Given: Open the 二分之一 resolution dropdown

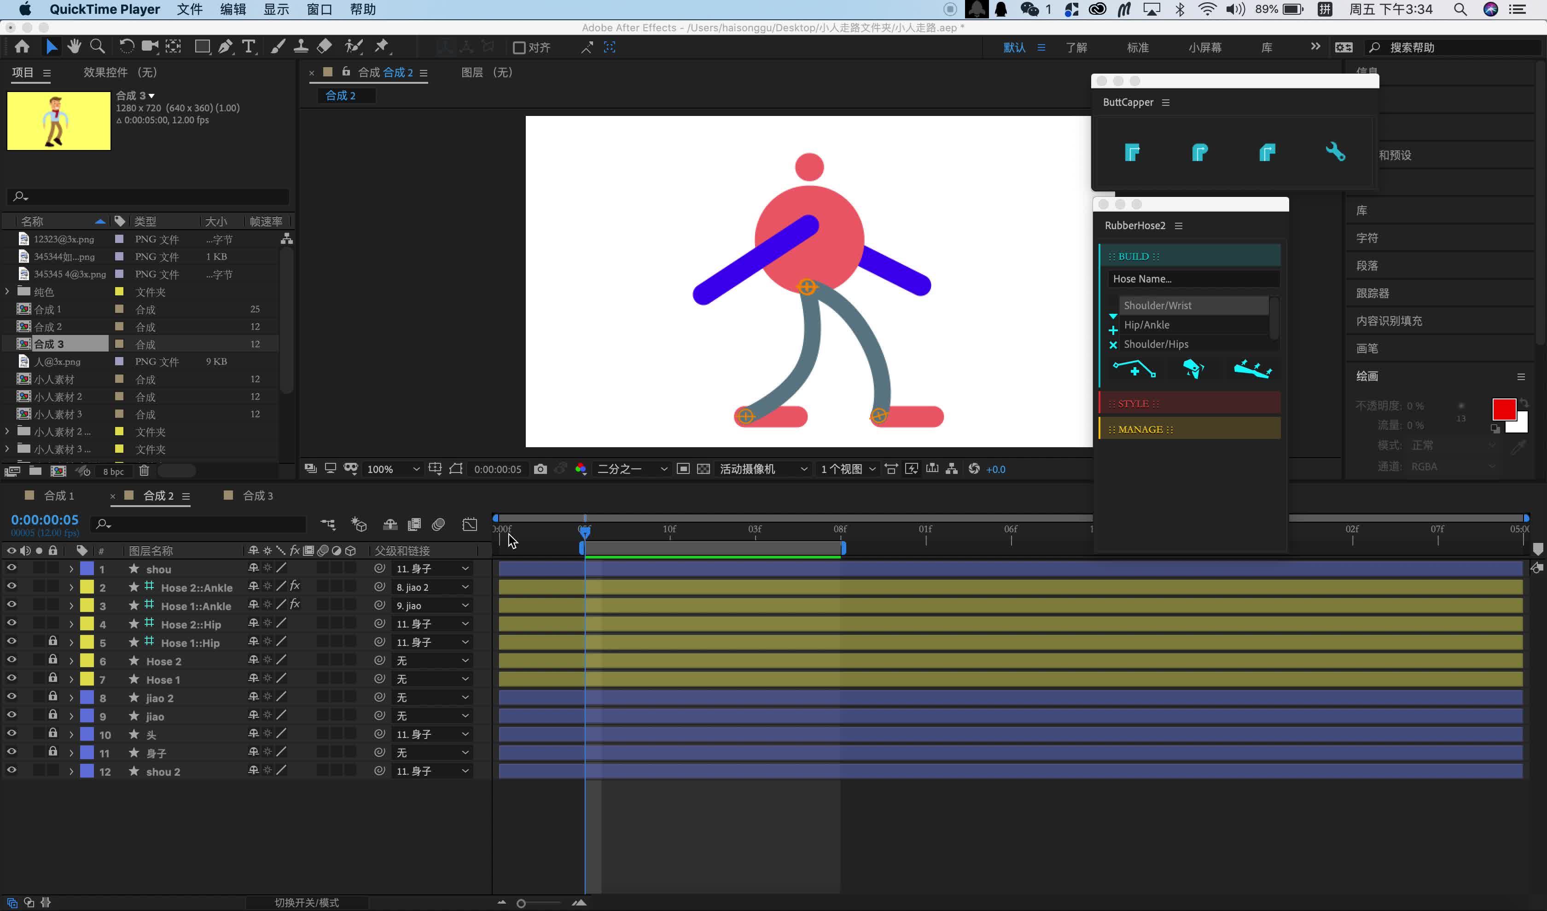Looking at the screenshot, I should coord(632,469).
